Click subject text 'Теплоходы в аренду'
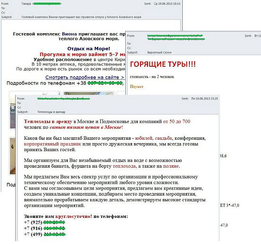261x244 pixels. click(51, 112)
